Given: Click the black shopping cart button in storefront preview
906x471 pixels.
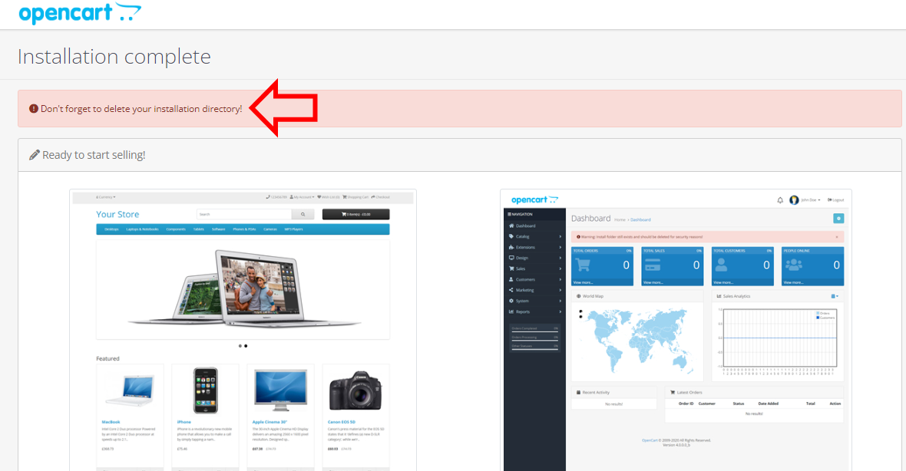Looking at the screenshot, I should tap(356, 214).
